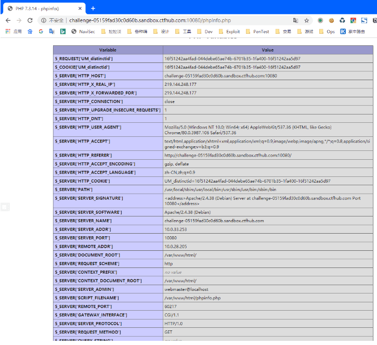
Task: Select the $_SERVER['HTTP_HOST'] variable cell
Action: click(108, 76)
